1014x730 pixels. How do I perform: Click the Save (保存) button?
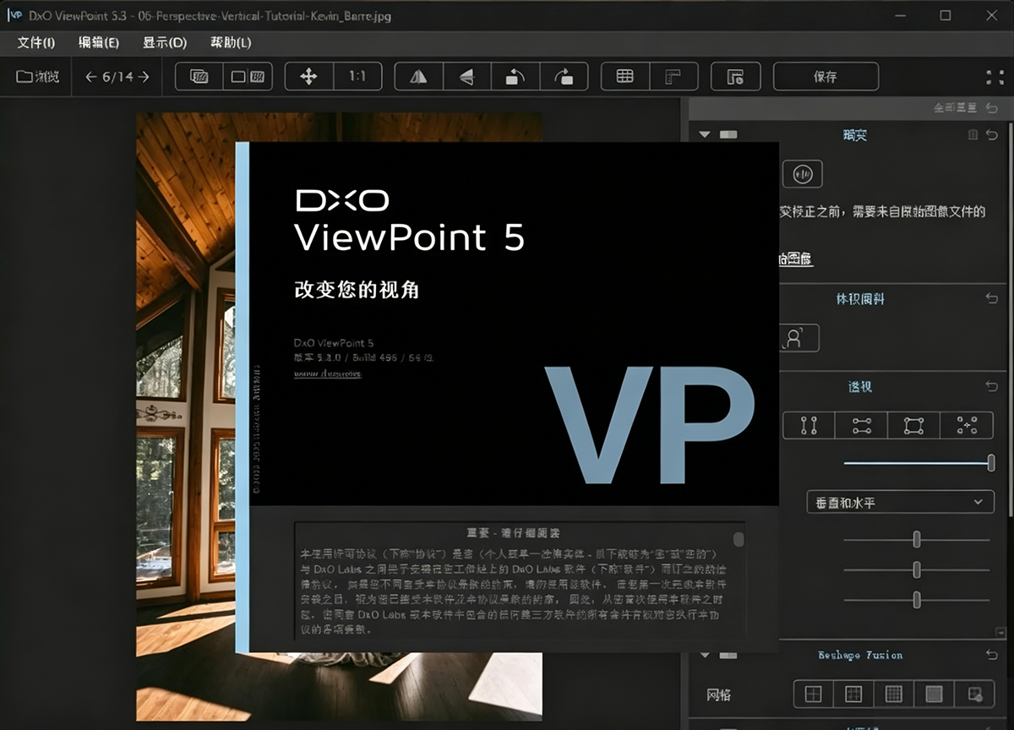[x=826, y=77]
